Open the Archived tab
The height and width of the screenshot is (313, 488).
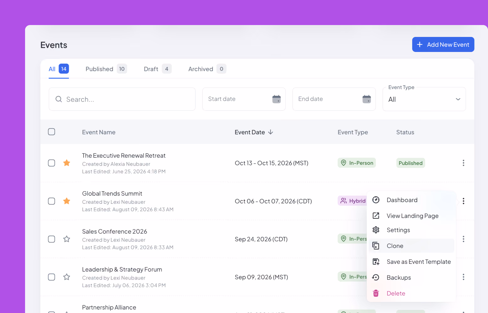pos(207,69)
